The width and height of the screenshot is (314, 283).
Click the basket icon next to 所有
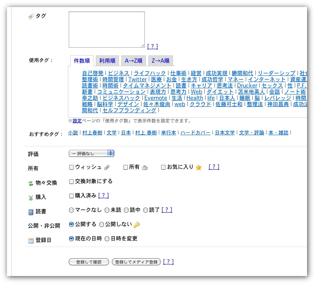[x=144, y=167]
